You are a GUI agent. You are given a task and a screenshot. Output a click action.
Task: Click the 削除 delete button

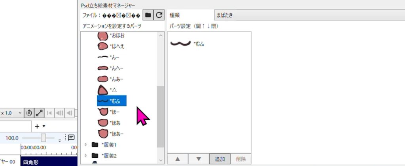tap(240, 159)
